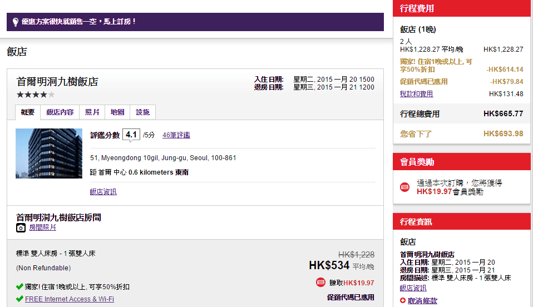Screen dimensions: 533x307
Task: Open the 地圖 map tab
Action: (117, 112)
